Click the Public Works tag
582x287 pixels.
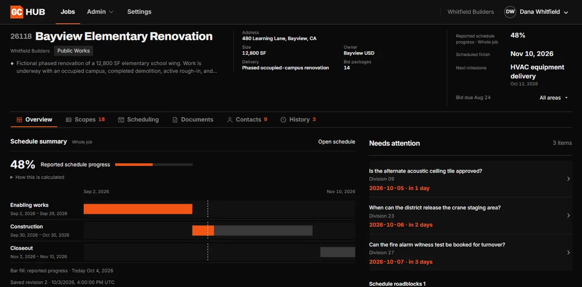click(x=74, y=51)
